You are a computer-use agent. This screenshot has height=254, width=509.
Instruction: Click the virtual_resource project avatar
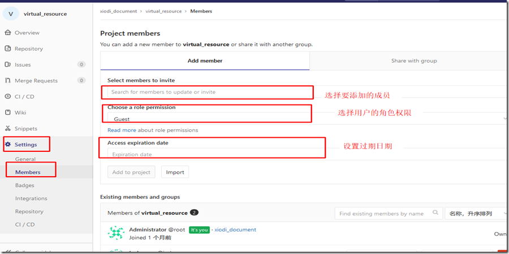click(x=11, y=14)
